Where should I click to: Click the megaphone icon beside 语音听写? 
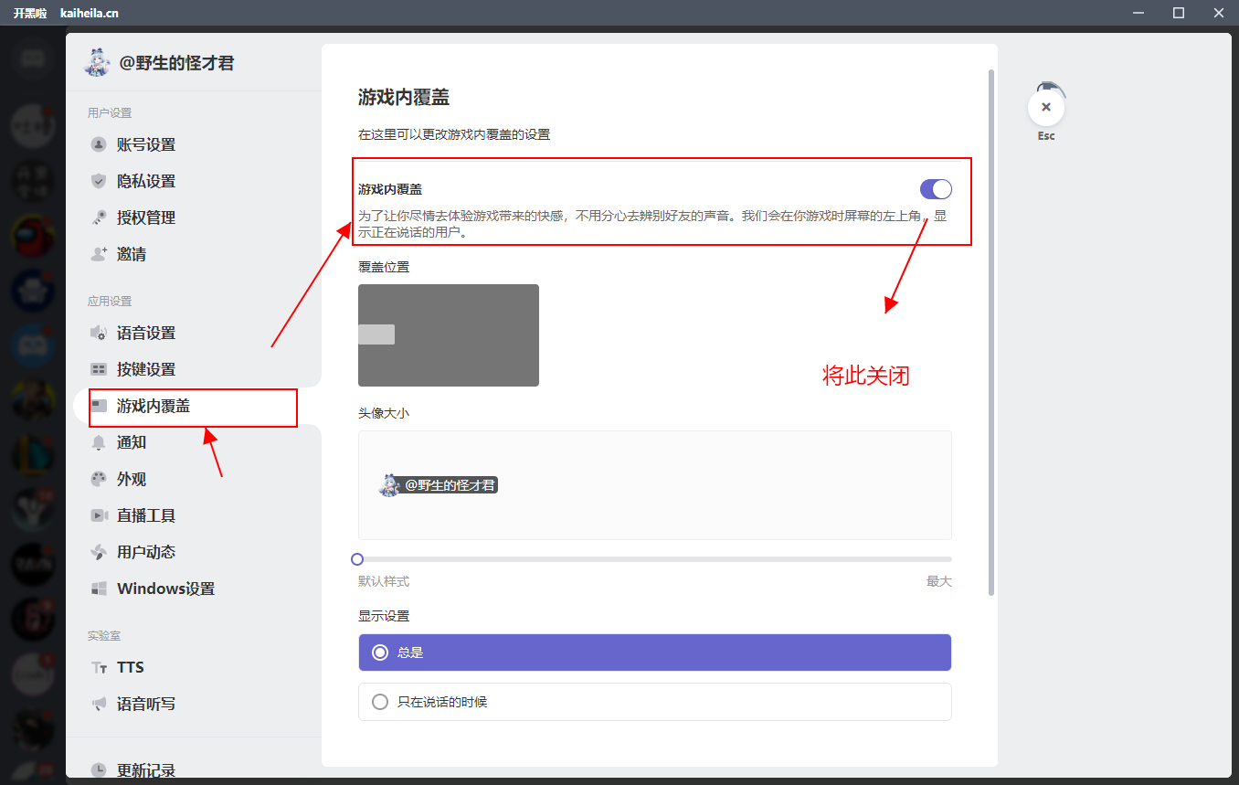(99, 704)
